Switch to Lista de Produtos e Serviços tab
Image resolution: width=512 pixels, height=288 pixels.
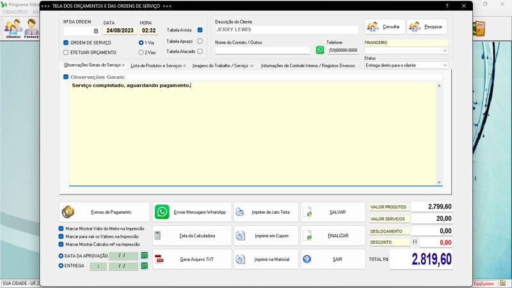(x=157, y=65)
